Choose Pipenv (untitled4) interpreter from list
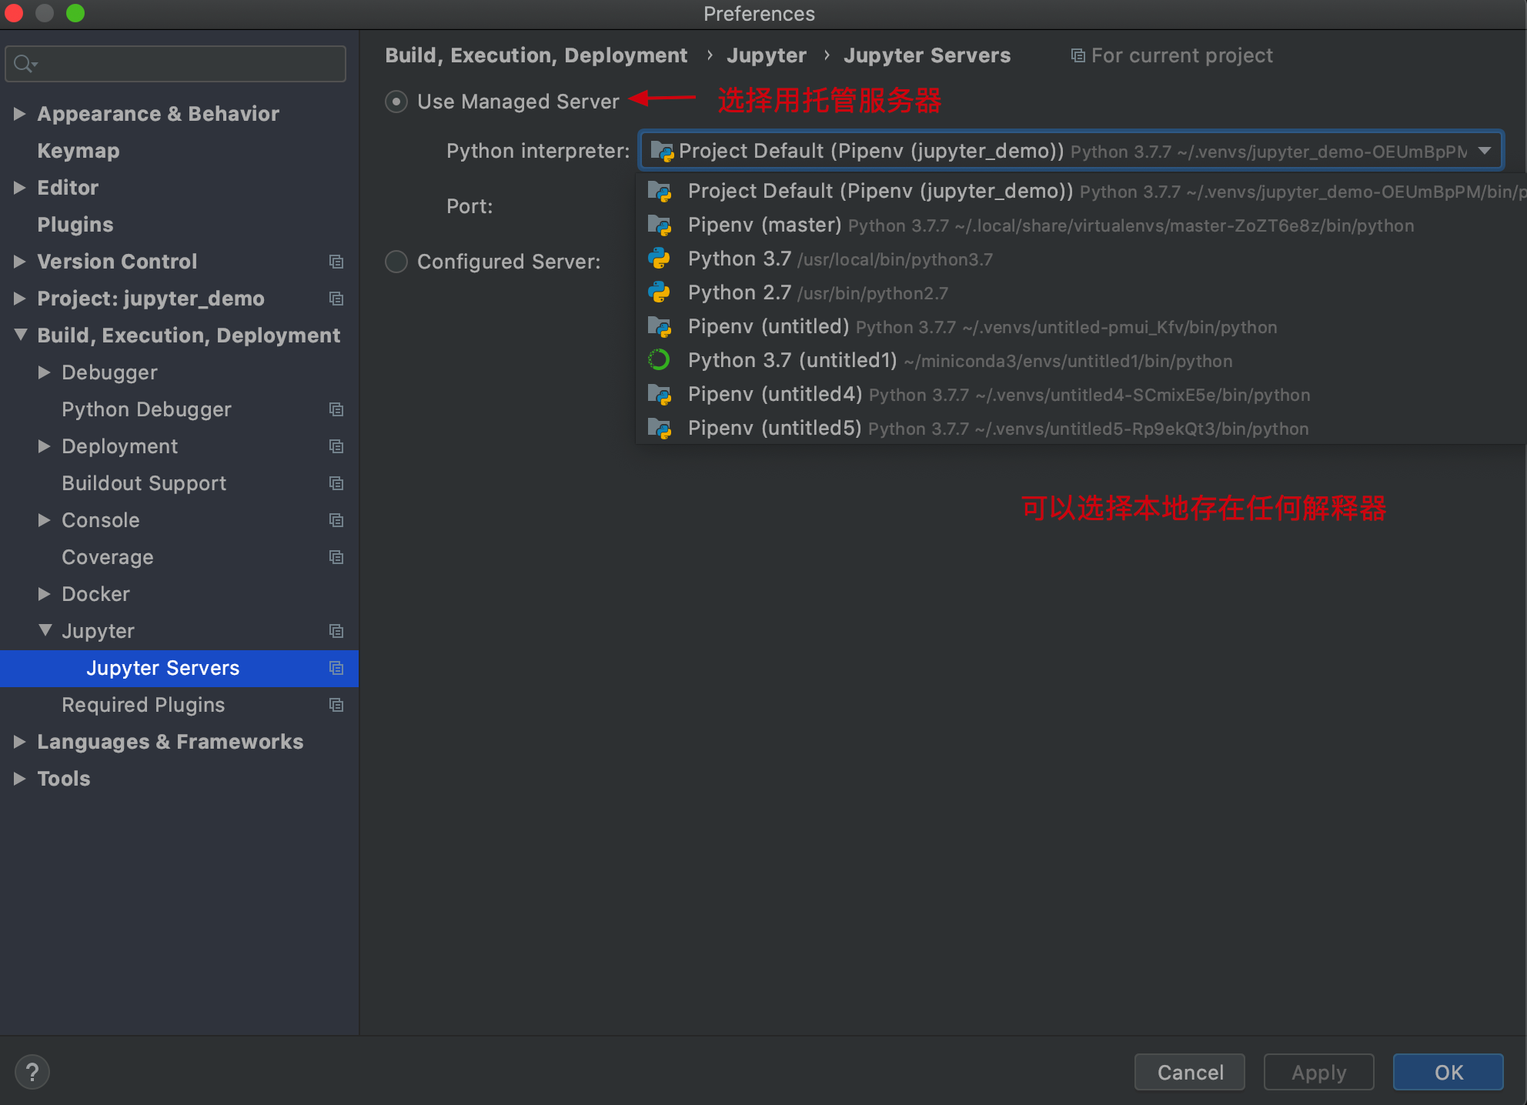 coord(1081,395)
